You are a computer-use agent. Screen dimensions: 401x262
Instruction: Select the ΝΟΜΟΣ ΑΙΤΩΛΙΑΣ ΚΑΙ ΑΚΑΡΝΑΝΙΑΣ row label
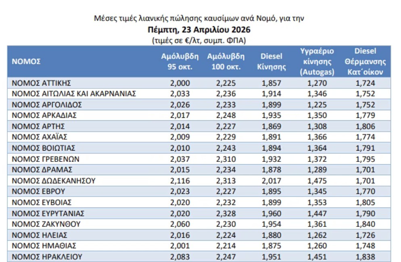74,94
